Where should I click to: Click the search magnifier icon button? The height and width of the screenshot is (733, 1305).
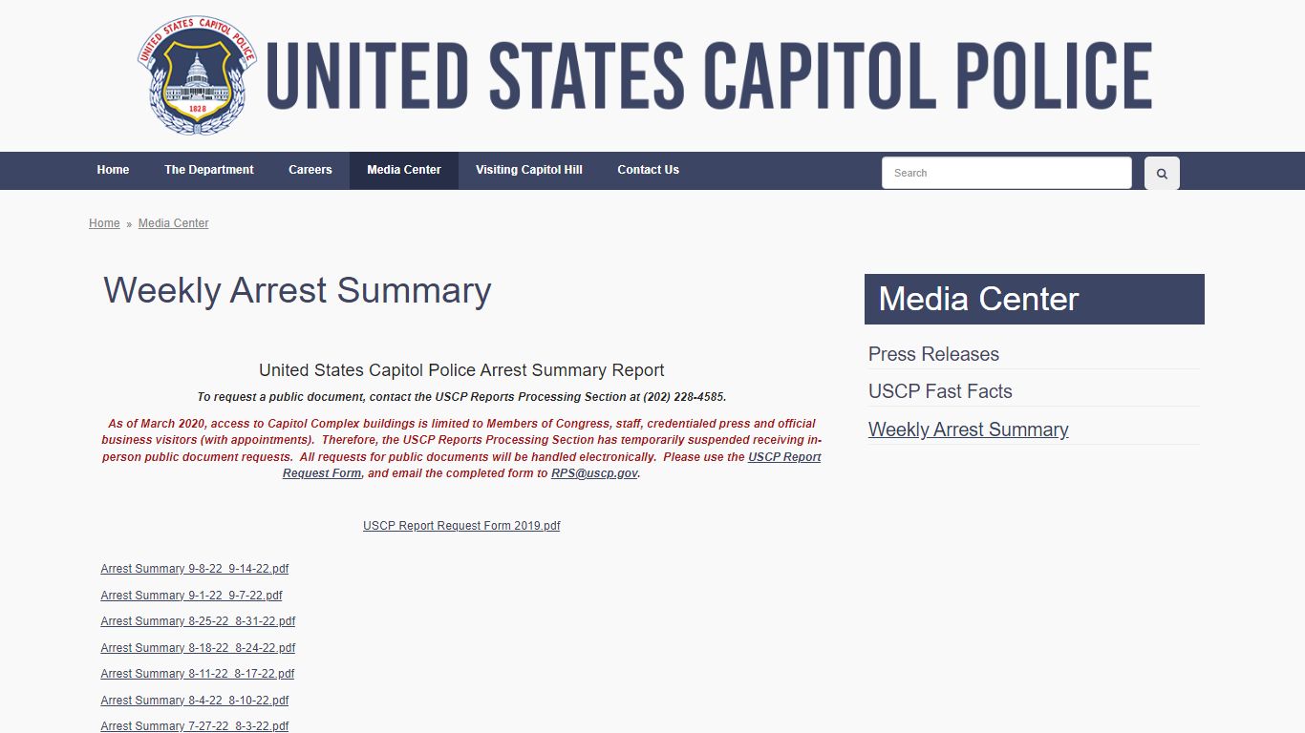coord(1162,173)
